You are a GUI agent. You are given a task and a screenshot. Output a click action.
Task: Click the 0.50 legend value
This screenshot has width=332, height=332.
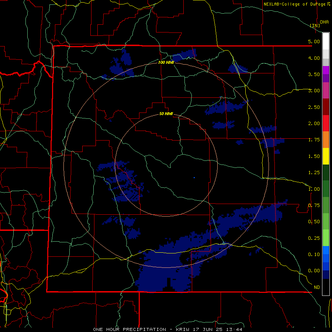(x=314, y=222)
